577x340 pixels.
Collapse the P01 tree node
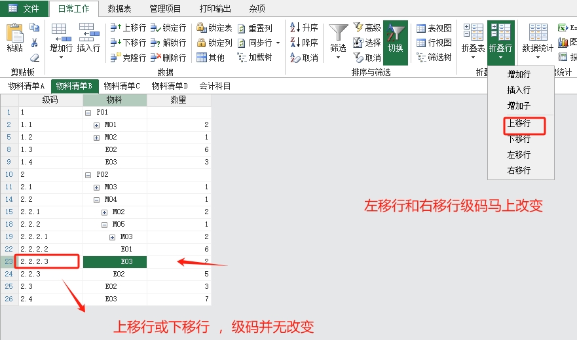[88, 113]
